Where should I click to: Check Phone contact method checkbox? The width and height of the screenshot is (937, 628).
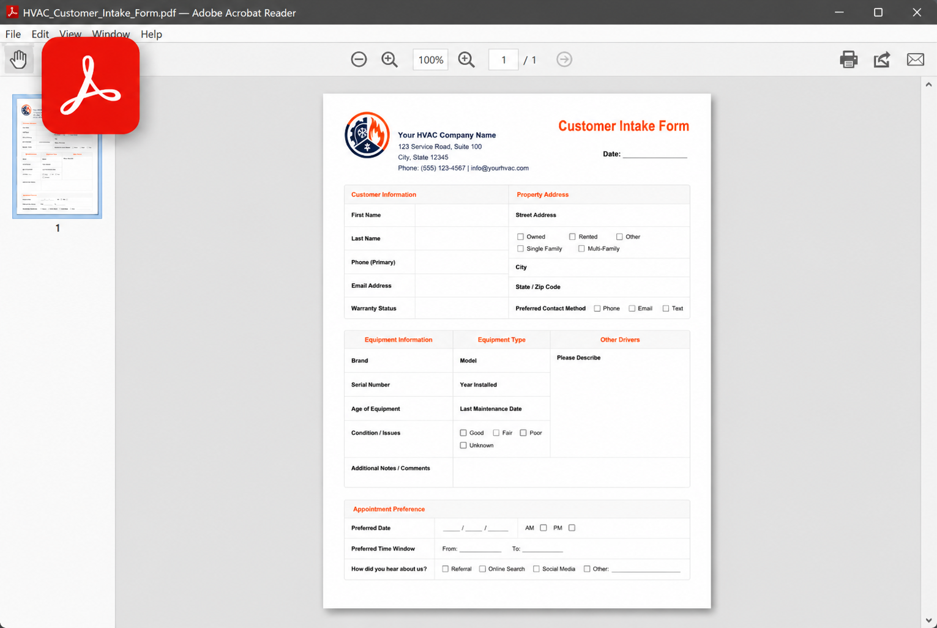coord(597,309)
